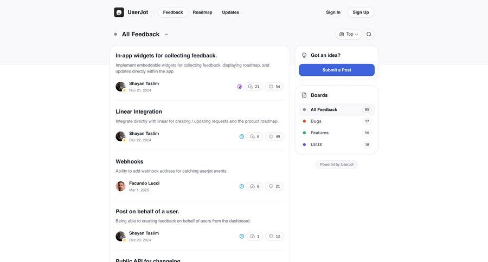Switch to the Roadmap tab
This screenshot has width=488, height=262.
[x=202, y=12]
